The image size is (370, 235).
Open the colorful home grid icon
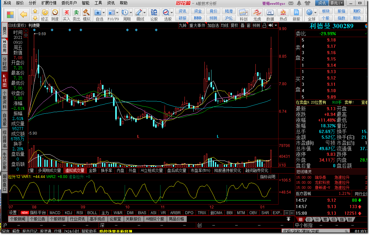10,14
